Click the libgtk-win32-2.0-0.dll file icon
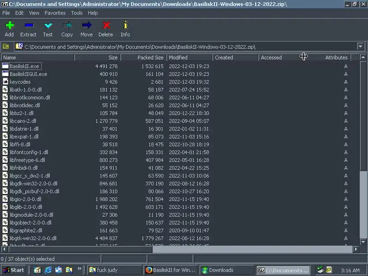 click(5, 238)
